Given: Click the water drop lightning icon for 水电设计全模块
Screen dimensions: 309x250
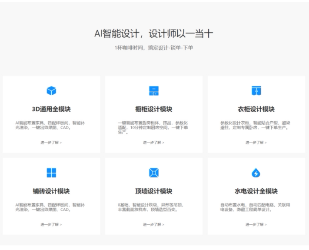Looking at the screenshot, I should click(256, 173).
